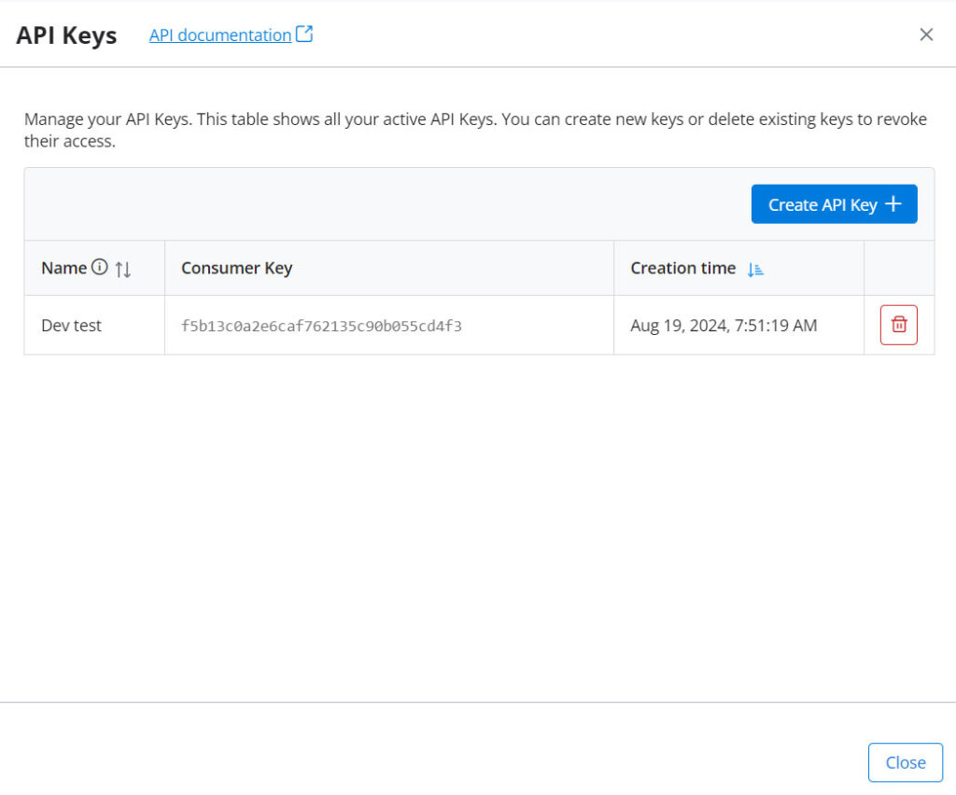Delete the Dev test API key via trash icon
This screenshot has height=795, width=956.
tap(898, 325)
